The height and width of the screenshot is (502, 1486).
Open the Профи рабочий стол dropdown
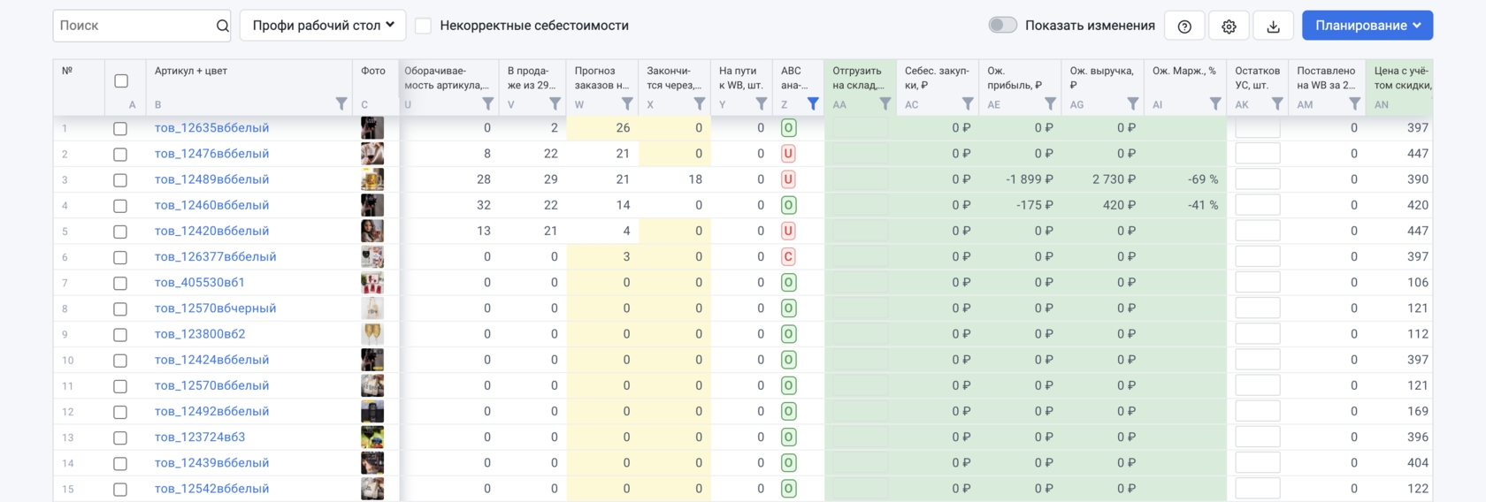(323, 26)
